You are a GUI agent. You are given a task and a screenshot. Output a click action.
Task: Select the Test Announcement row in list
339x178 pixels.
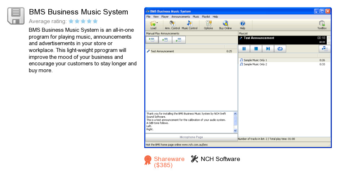pyautogui.click(x=191, y=51)
